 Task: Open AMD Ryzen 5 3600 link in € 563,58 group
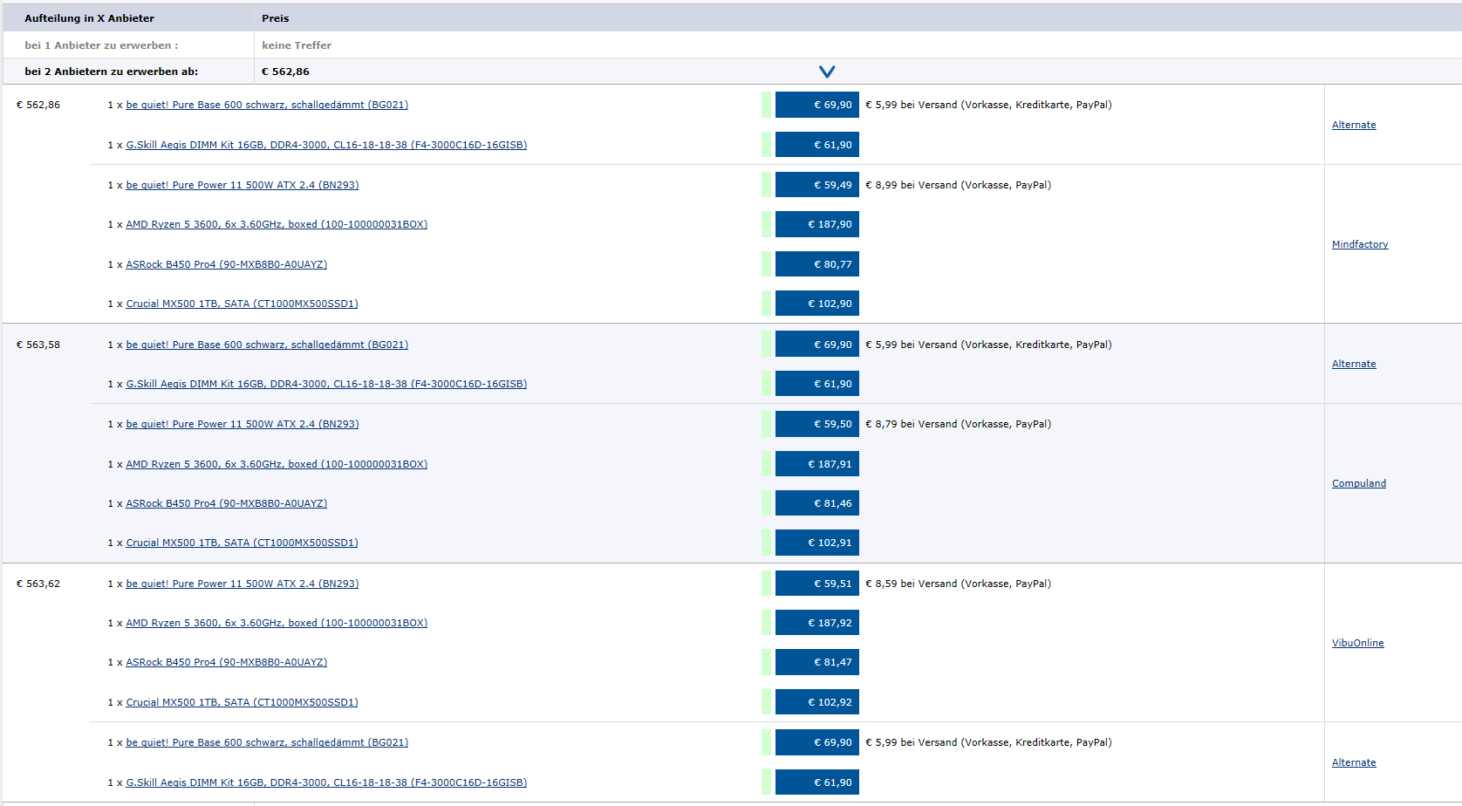277,464
